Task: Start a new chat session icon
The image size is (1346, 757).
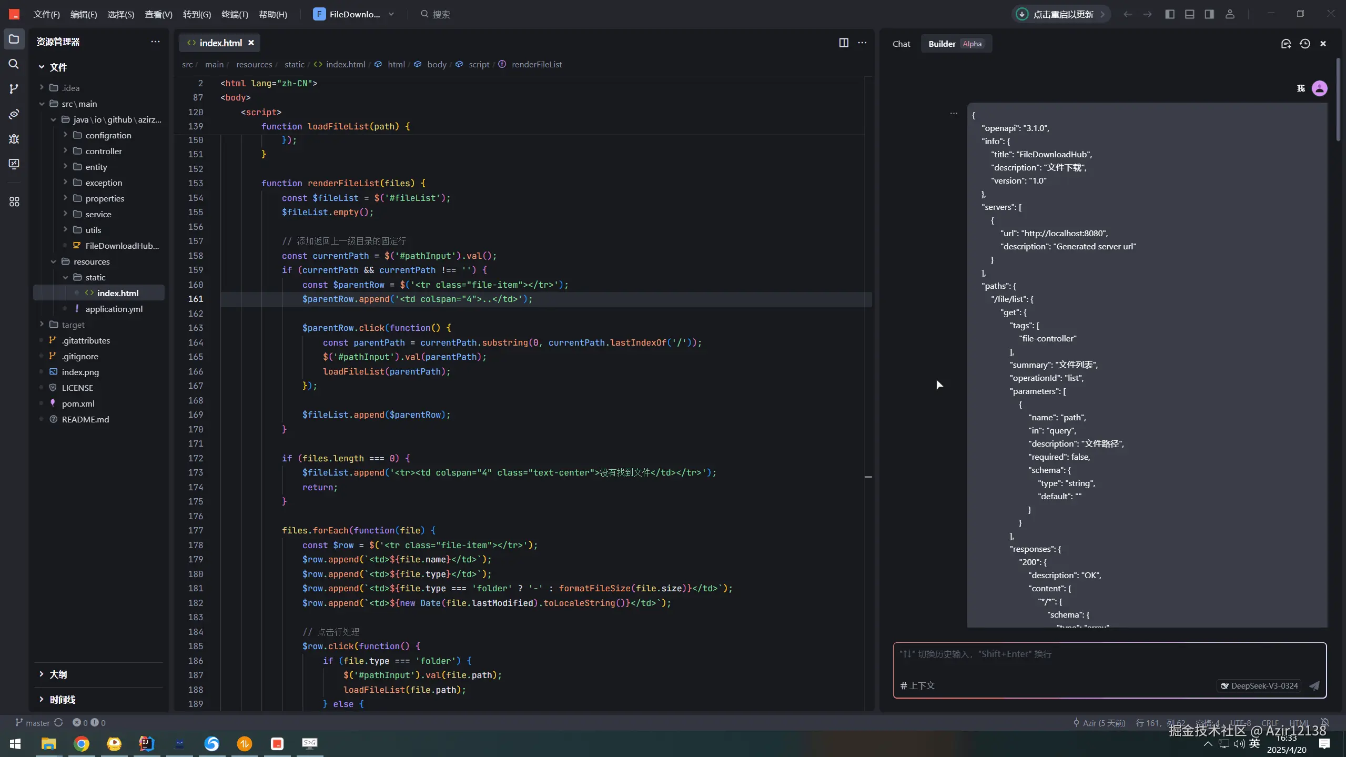Action: (1286, 44)
